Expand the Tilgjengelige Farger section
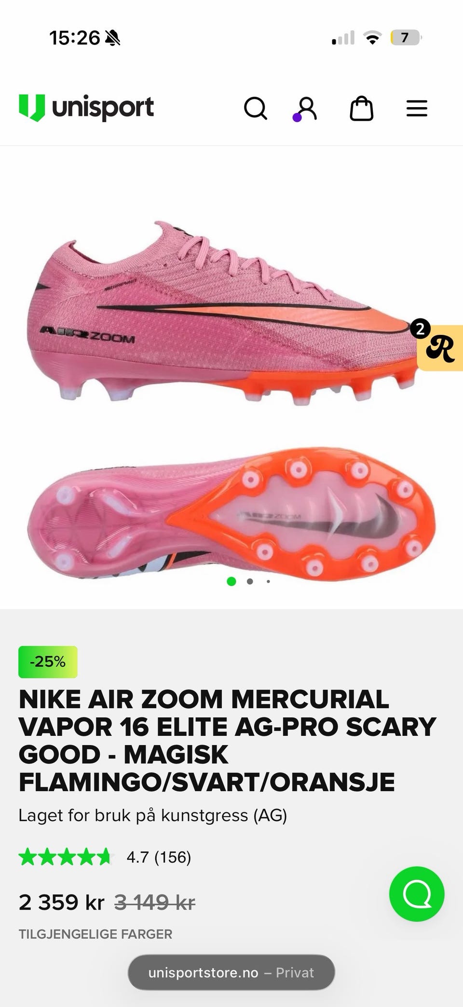 coord(95,934)
